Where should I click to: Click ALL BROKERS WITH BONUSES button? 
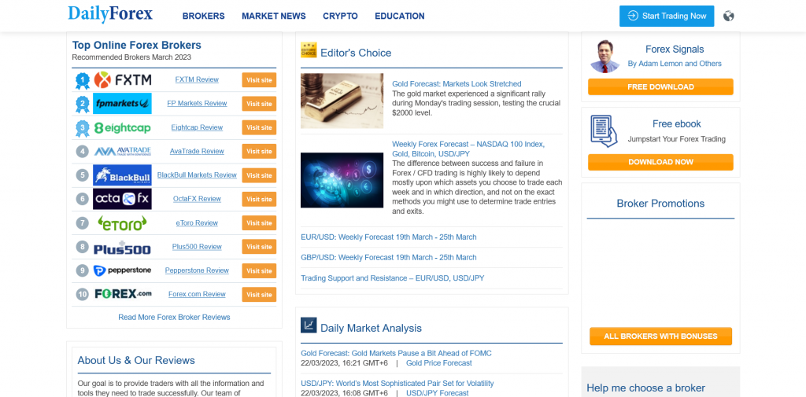tap(660, 336)
